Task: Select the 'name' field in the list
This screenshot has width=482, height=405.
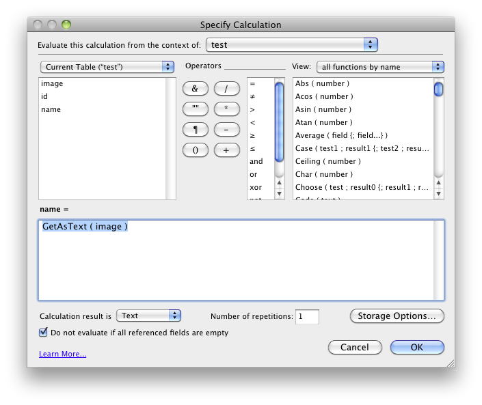Action: coord(103,110)
